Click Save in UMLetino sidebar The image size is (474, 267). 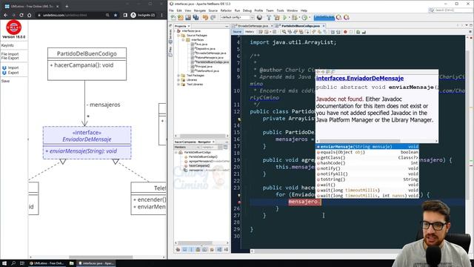click(x=5, y=81)
